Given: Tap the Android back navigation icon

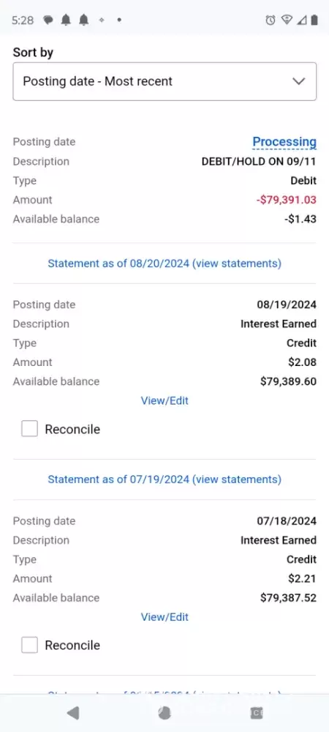Looking at the screenshot, I should coord(72,713).
